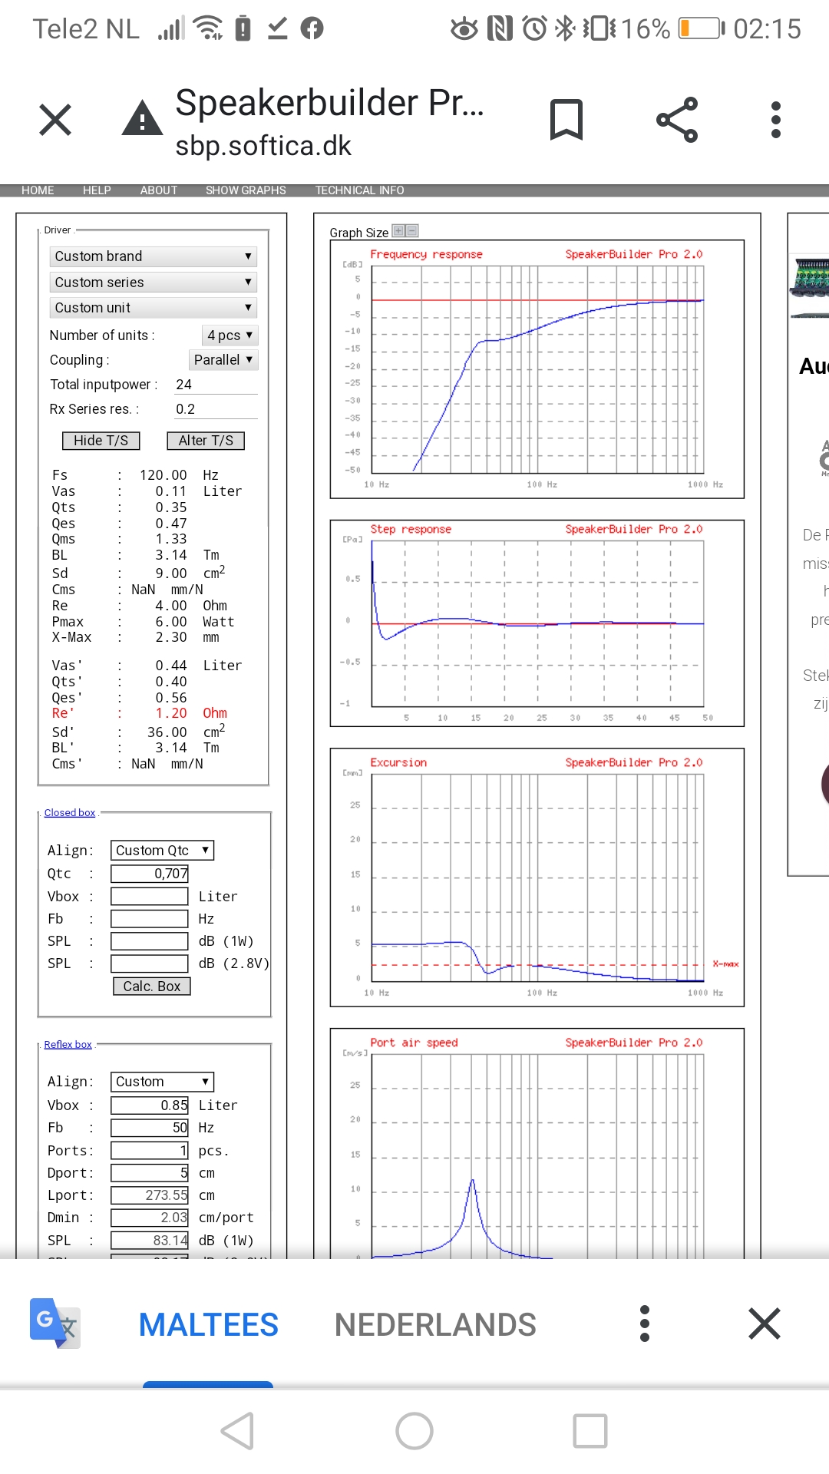Change number of units from 4 pcs
The height and width of the screenshot is (1474, 829).
pyautogui.click(x=230, y=335)
